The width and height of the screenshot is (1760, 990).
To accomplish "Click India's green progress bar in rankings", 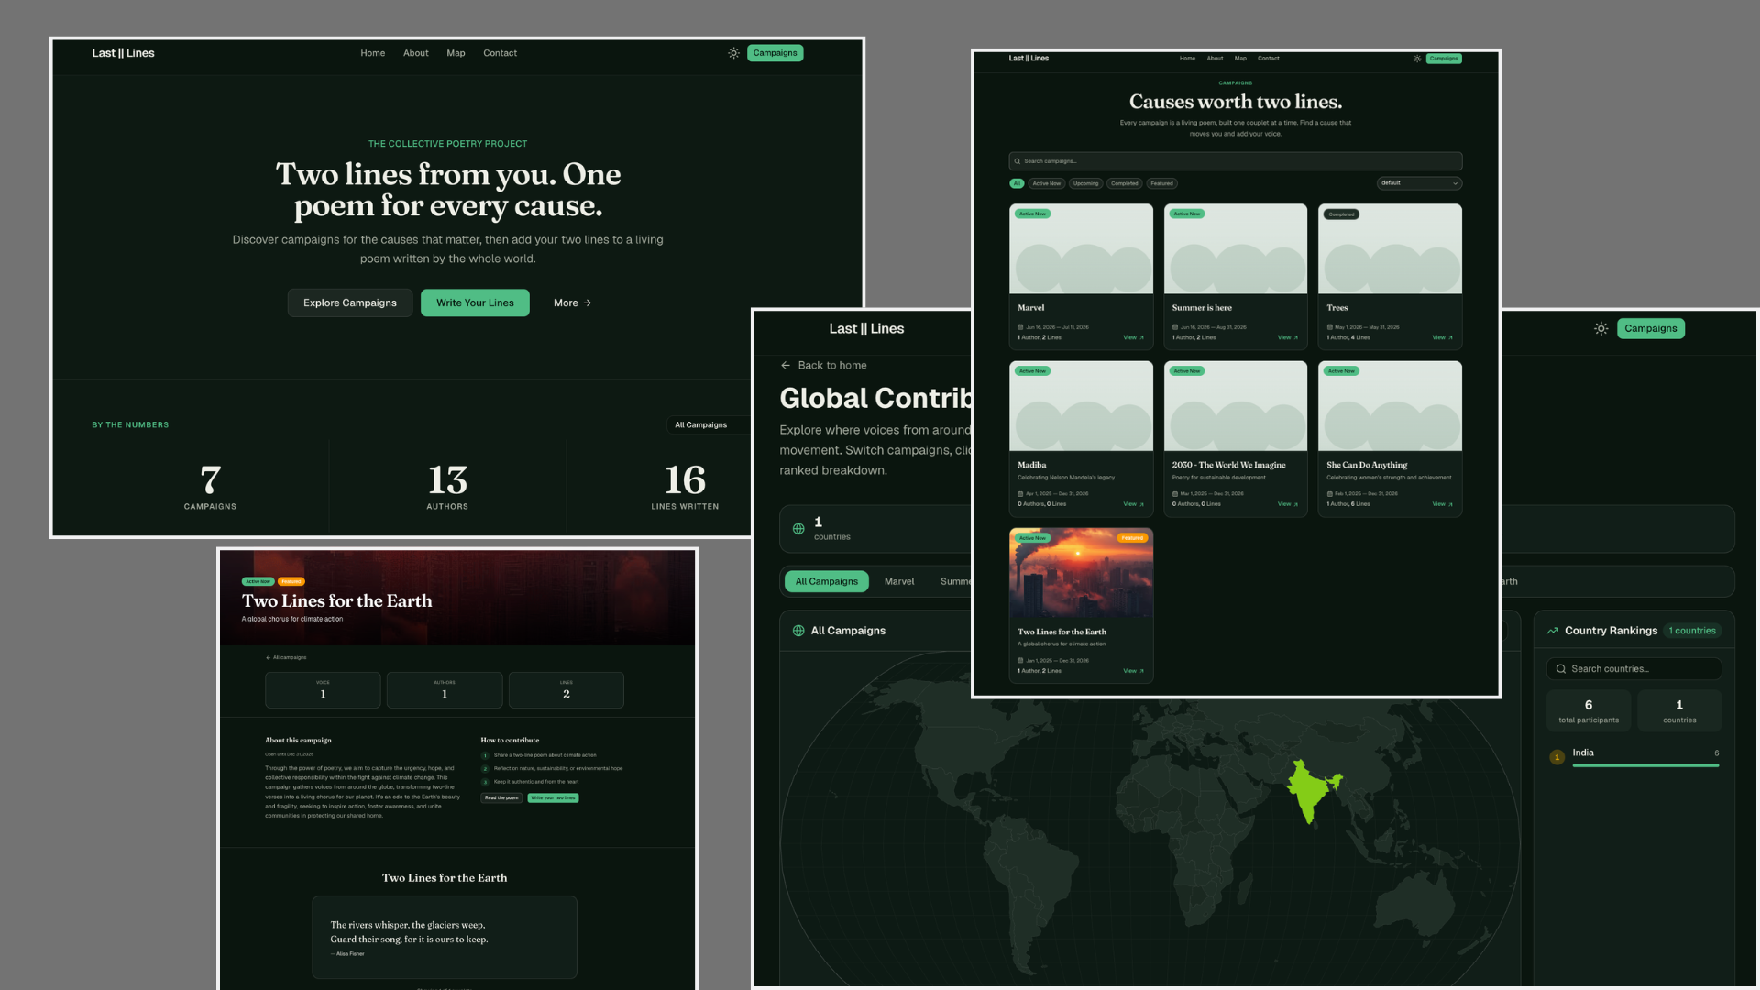I will coord(1645,765).
